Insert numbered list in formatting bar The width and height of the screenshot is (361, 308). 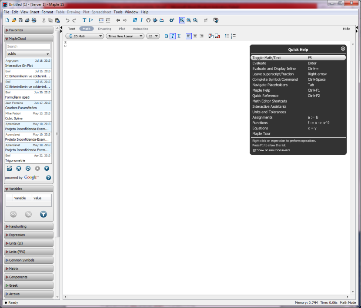click(x=234, y=36)
